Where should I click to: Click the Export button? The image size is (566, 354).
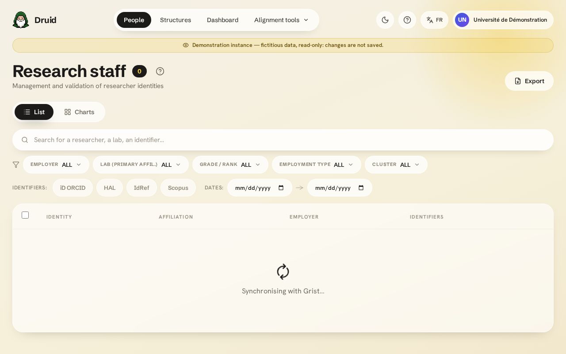(x=529, y=81)
